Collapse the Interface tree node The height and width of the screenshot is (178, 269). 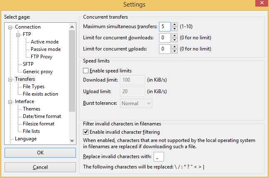pos(10,102)
